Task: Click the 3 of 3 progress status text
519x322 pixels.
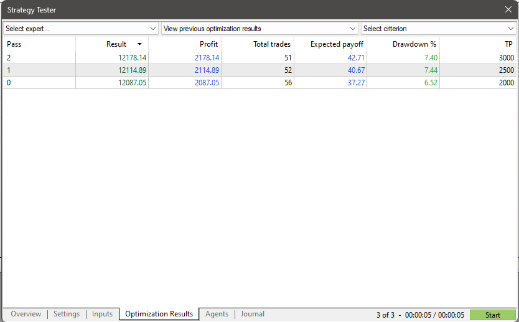Action: (385, 315)
